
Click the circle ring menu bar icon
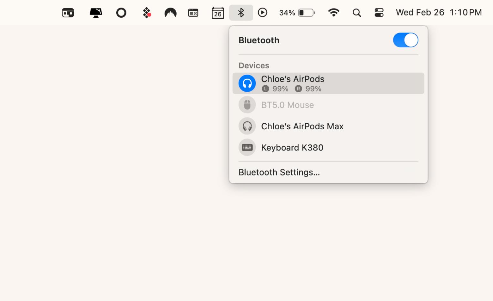[x=121, y=13]
